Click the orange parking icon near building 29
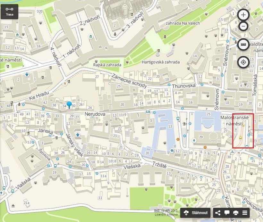The width and height of the screenshot is (263, 222). [205, 147]
